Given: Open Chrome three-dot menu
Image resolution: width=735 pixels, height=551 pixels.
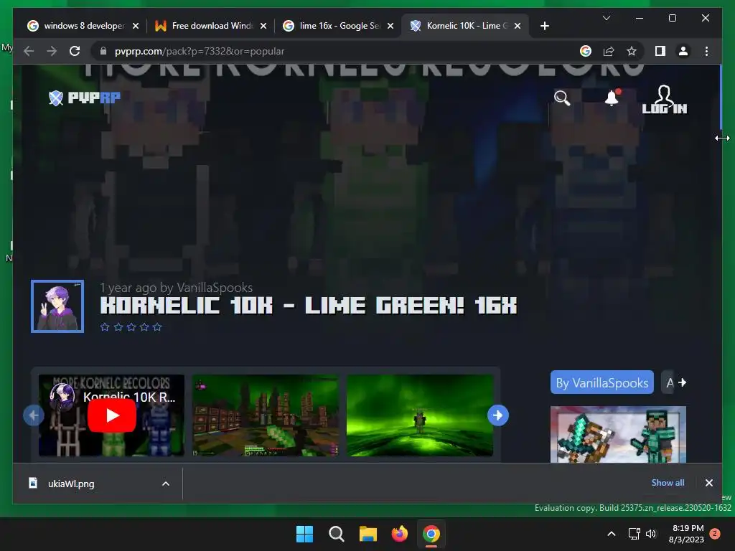Looking at the screenshot, I should point(706,51).
